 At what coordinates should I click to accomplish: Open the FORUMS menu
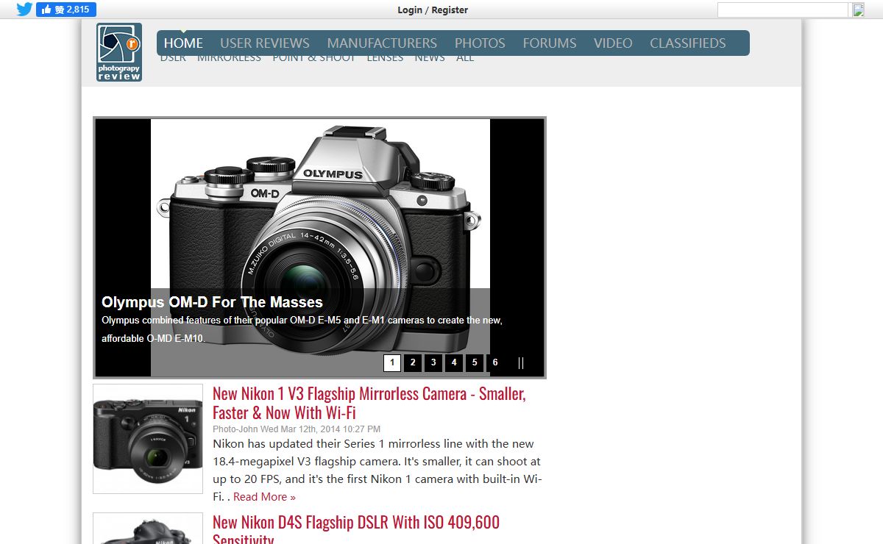pyautogui.click(x=550, y=43)
